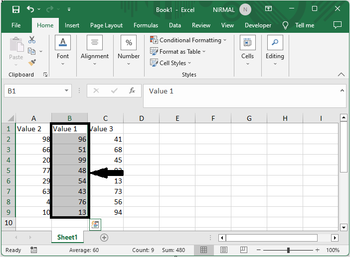Open the Name Box dropdown arrow
The image size is (350, 257).
click(66, 90)
